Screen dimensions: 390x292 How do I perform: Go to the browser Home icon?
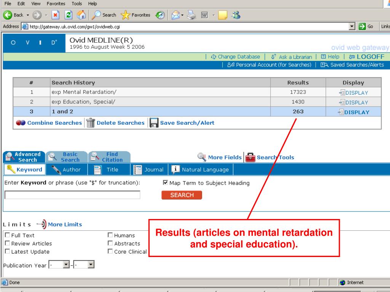[x=82, y=15]
